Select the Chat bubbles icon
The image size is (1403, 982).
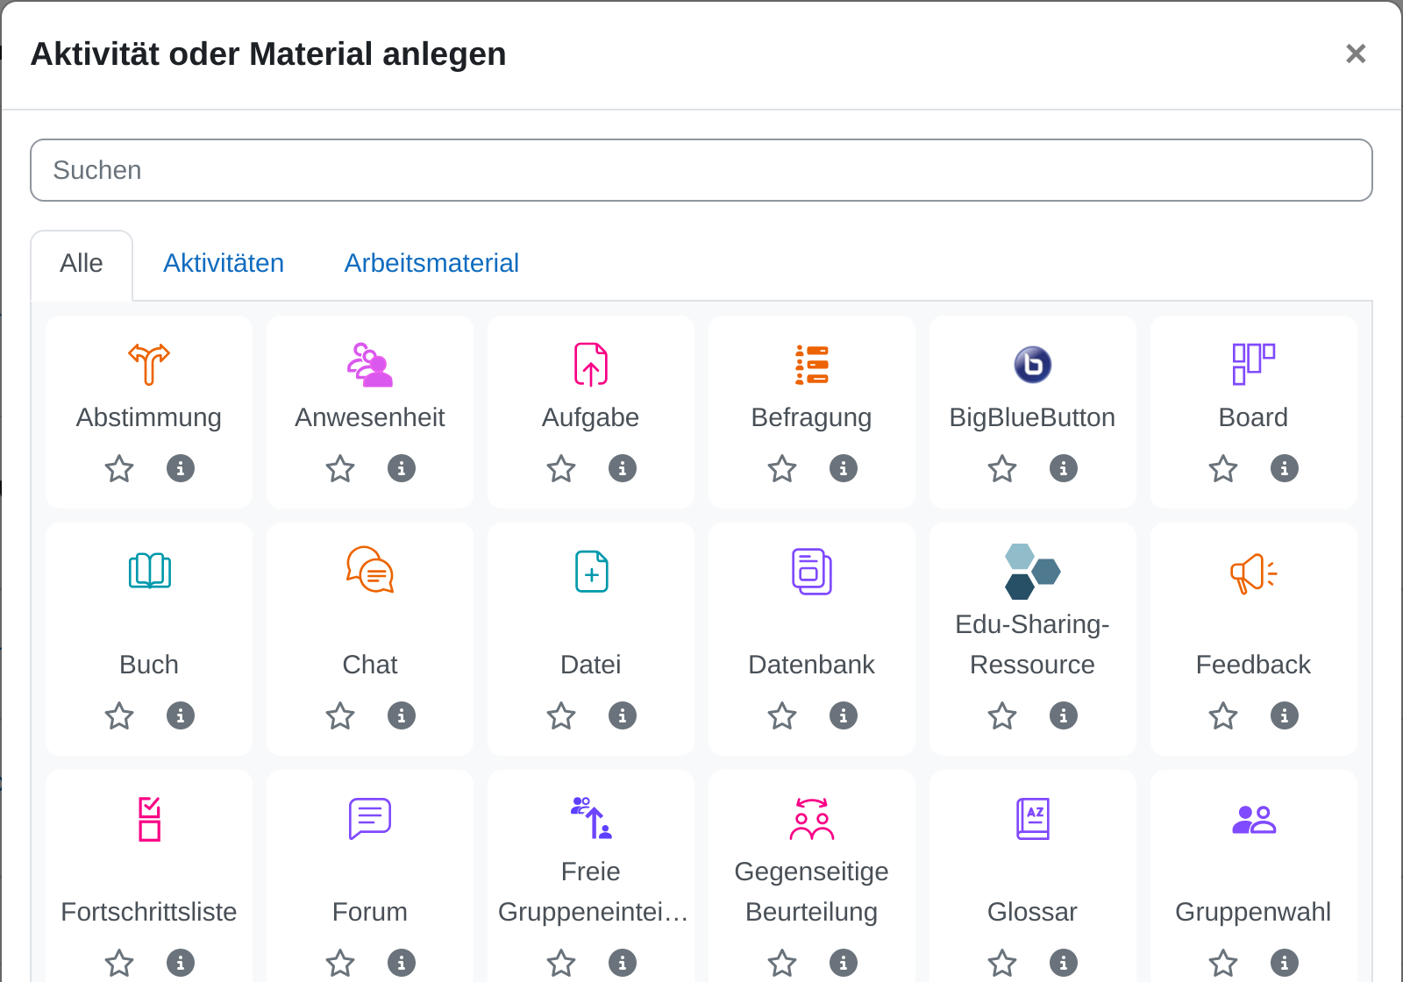coord(370,570)
